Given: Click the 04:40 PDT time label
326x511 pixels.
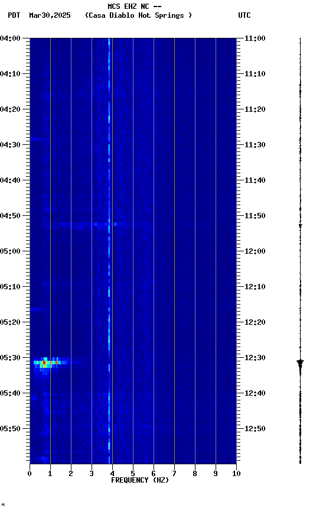Looking at the screenshot, I should coord(10,180).
